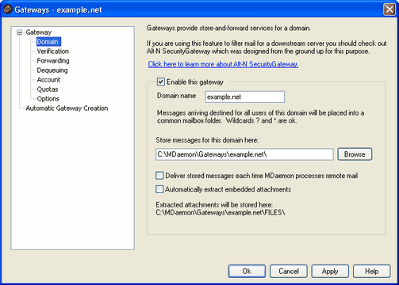Select Automatic Gateway Creation

pos(67,108)
